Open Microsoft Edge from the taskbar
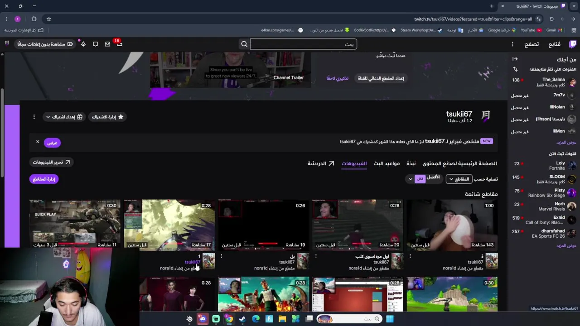Screen dimensions: 580x326 pyautogui.click(x=256, y=319)
